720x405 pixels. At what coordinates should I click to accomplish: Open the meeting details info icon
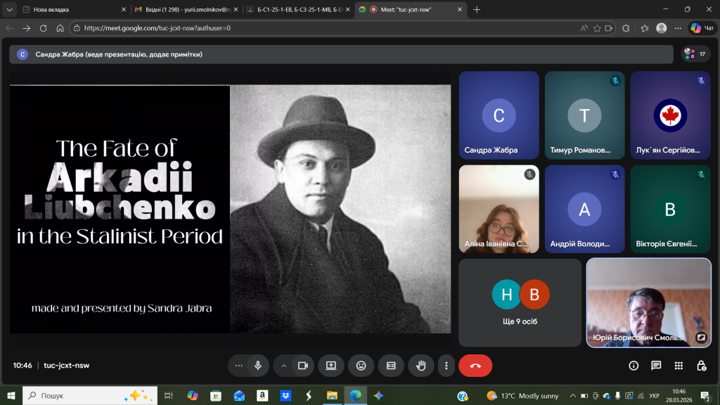click(x=634, y=366)
